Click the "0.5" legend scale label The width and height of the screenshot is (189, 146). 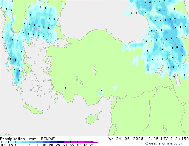(10, 145)
